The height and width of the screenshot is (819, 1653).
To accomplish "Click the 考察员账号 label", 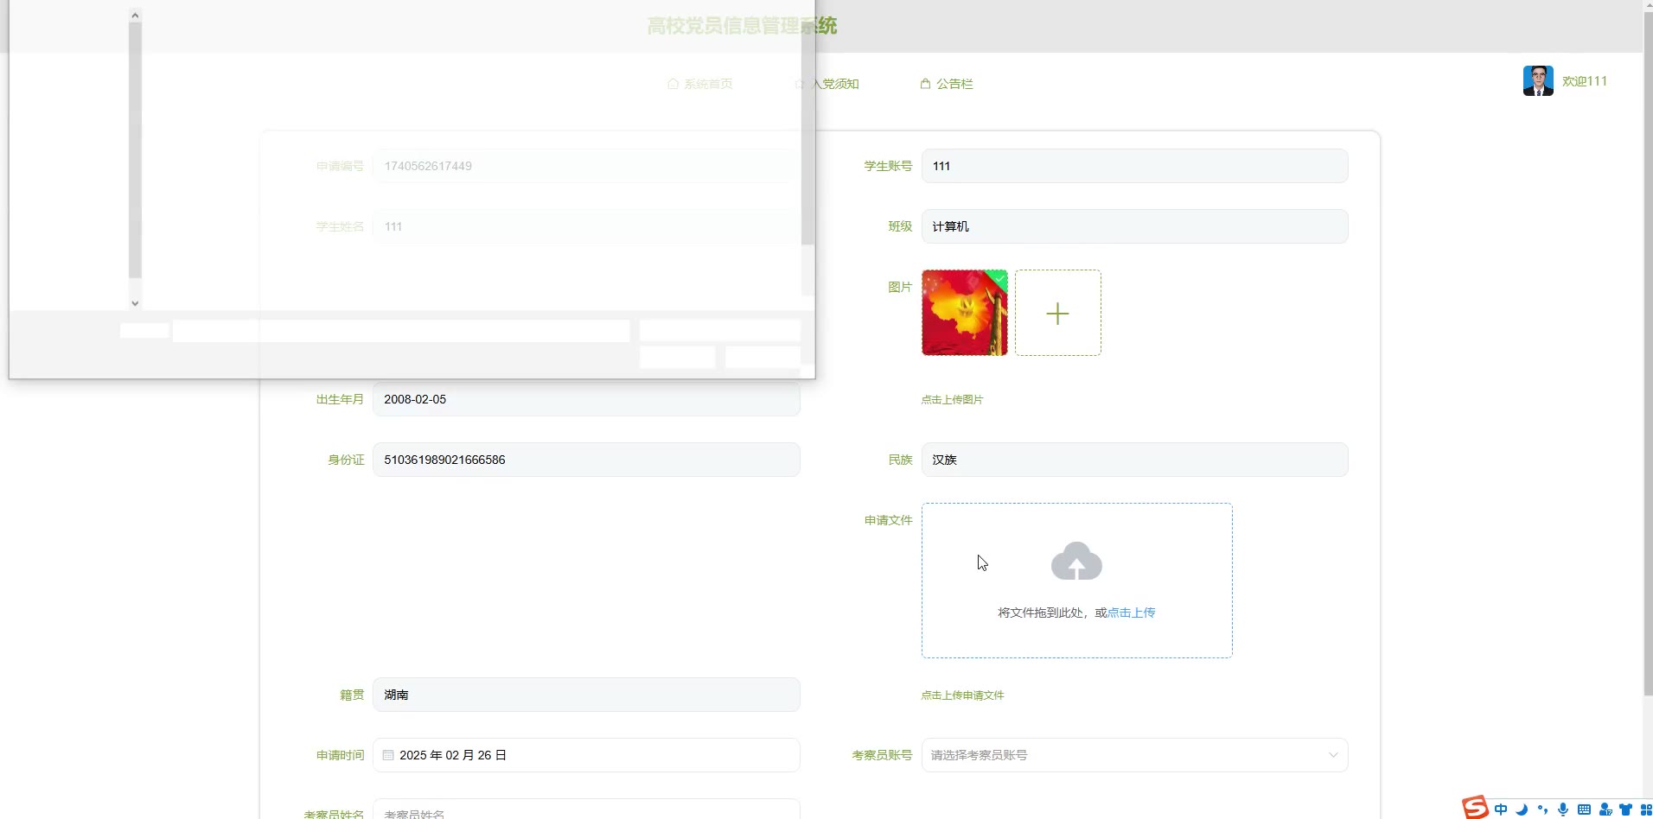I will (x=882, y=755).
